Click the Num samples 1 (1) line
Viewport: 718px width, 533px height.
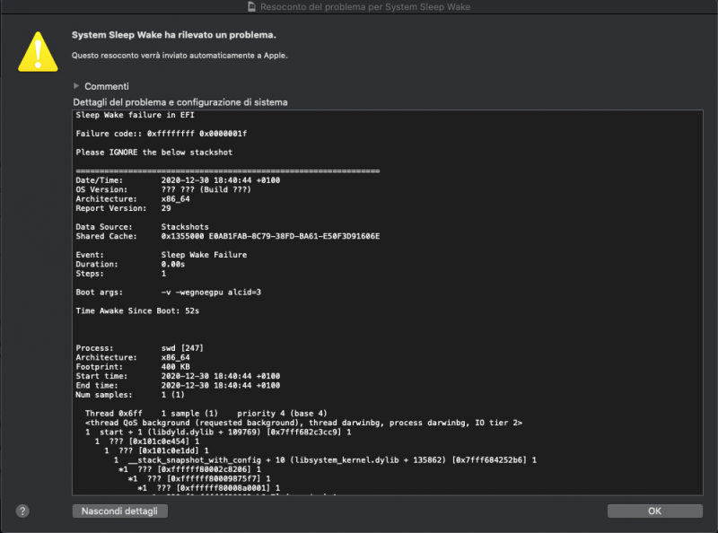point(130,395)
